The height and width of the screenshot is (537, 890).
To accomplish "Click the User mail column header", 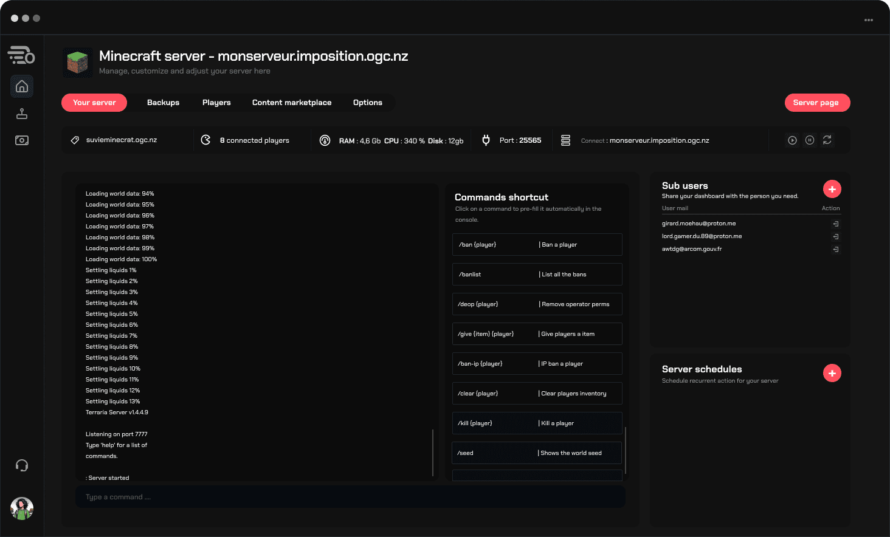I will click(675, 208).
